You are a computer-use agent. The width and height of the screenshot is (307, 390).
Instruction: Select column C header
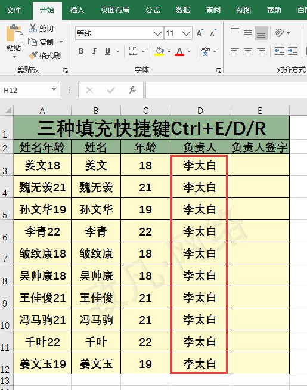click(145, 110)
